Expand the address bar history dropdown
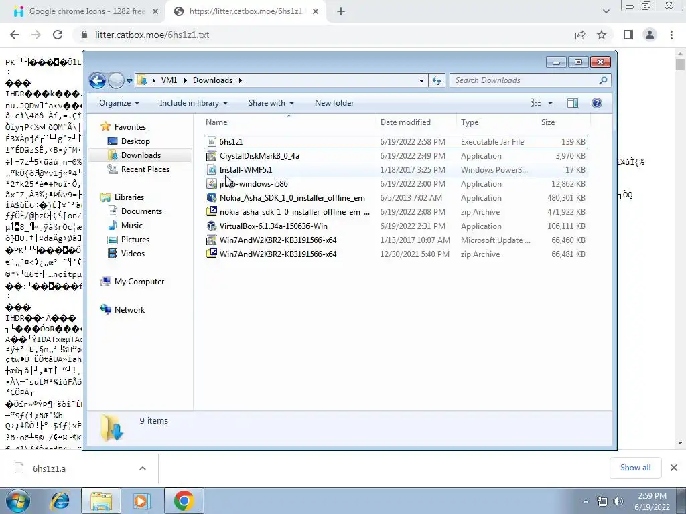 pos(421,80)
